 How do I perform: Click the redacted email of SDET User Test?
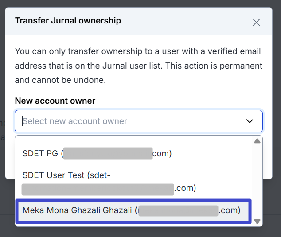coord(98,189)
